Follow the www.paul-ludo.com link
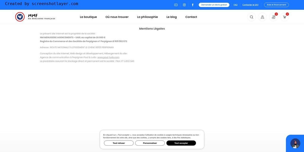Viewport: 304px width, 152px height. (x=108, y=57)
